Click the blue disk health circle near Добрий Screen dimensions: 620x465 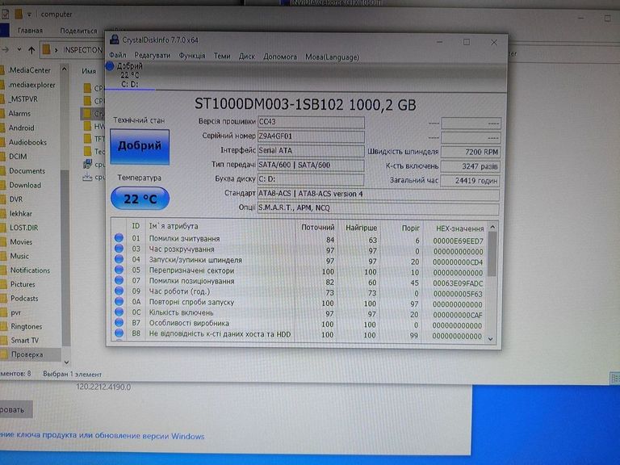tap(110, 66)
